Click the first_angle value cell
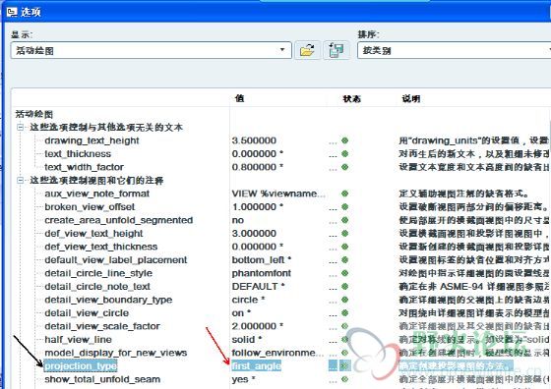Screen dimensions: 551x389 pyautogui.click(x=256, y=366)
